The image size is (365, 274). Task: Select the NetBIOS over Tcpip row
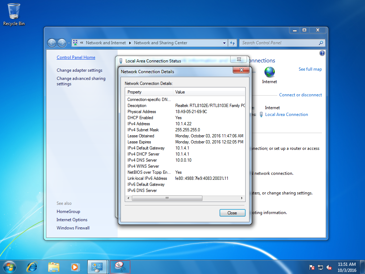point(185,172)
